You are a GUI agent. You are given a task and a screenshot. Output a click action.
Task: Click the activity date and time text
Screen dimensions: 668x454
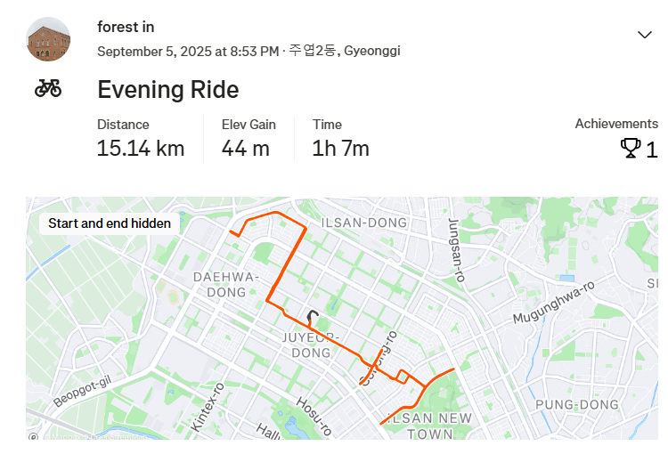coord(188,51)
